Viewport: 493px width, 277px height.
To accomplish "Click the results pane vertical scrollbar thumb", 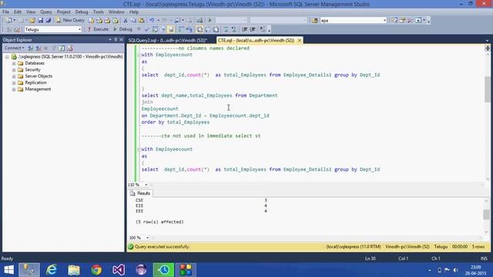I will 486,215.
